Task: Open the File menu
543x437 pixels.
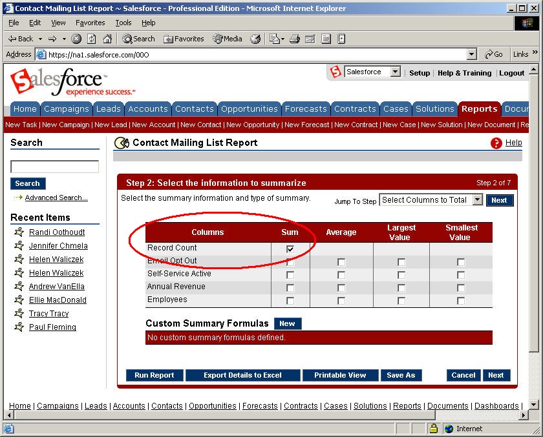Action: 14,23
